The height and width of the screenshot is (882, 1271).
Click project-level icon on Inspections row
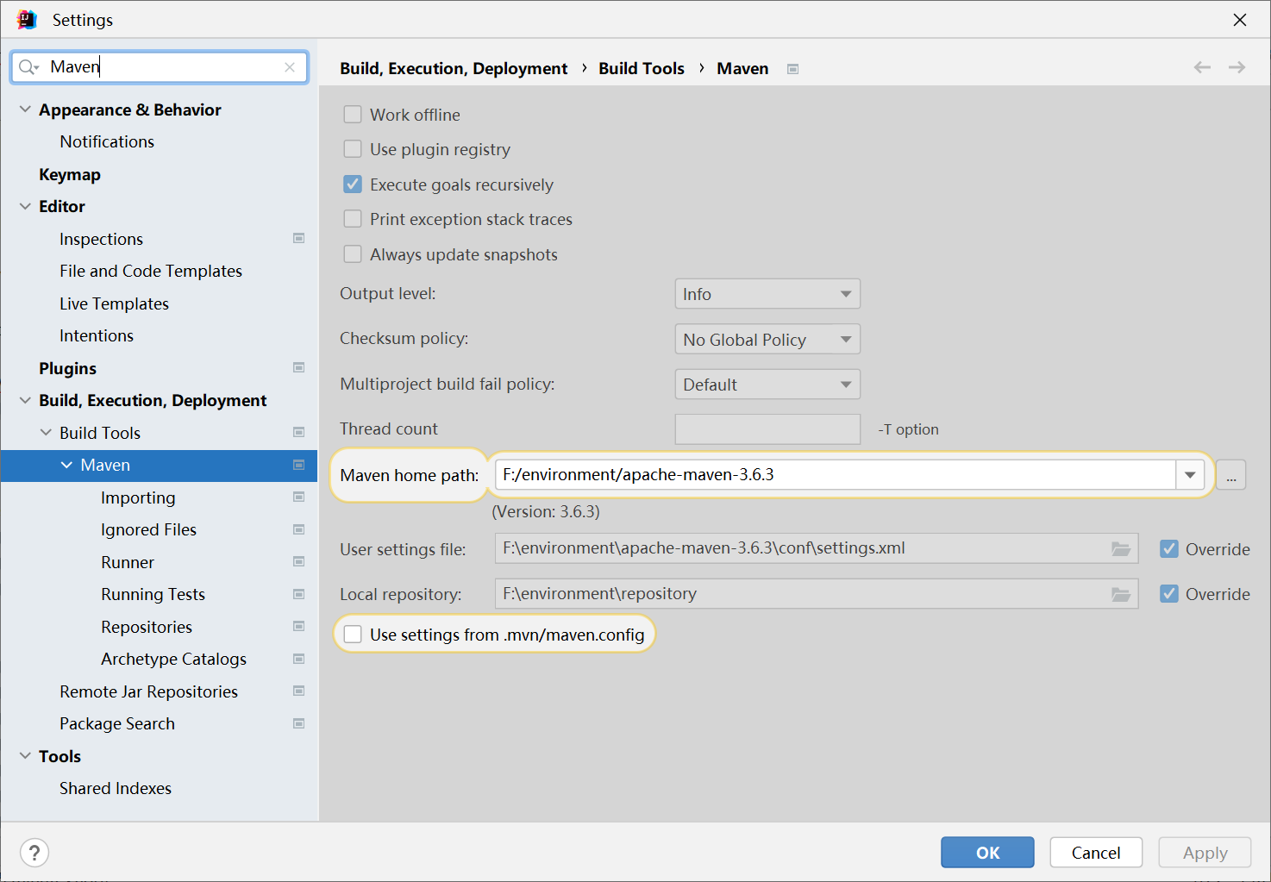299,239
